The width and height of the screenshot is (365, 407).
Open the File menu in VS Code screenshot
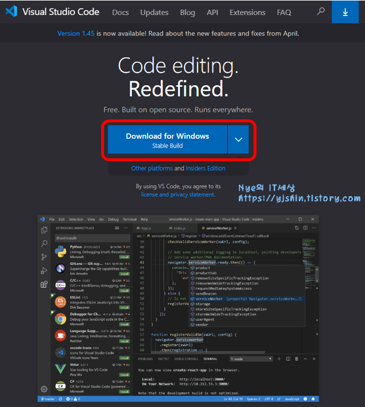pos(52,220)
